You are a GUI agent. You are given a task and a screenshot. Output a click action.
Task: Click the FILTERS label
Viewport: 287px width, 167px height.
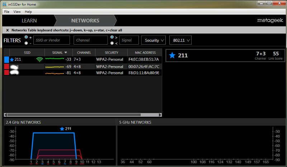(12, 40)
